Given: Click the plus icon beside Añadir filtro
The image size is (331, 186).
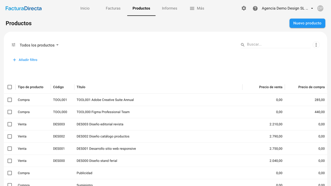Looking at the screenshot, I should (x=14, y=60).
